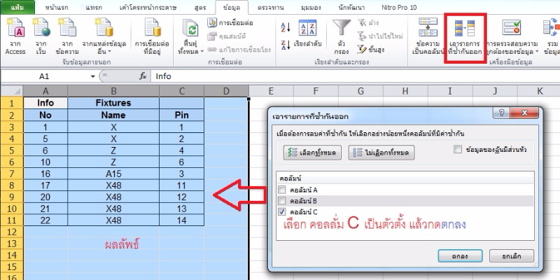Click Unselect All (ไม่เลือกทั้งหมด) in dialog

point(381,153)
